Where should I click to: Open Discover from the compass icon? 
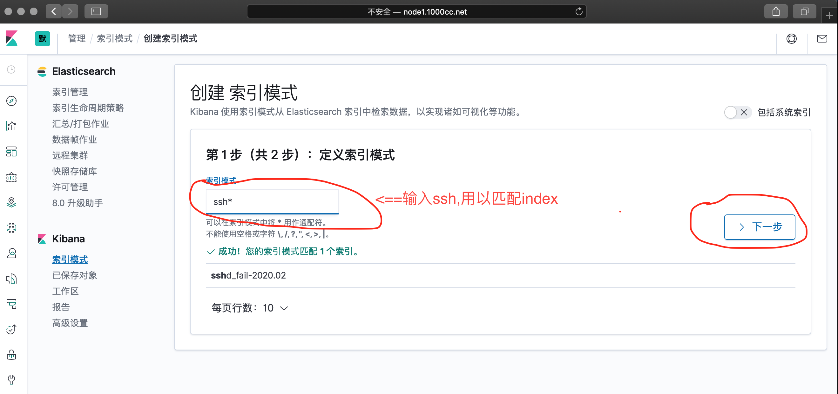pyautogui.click(x=11, y=101)
